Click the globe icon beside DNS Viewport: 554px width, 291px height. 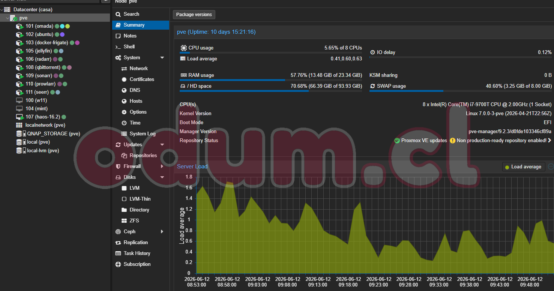click(124, 90)
